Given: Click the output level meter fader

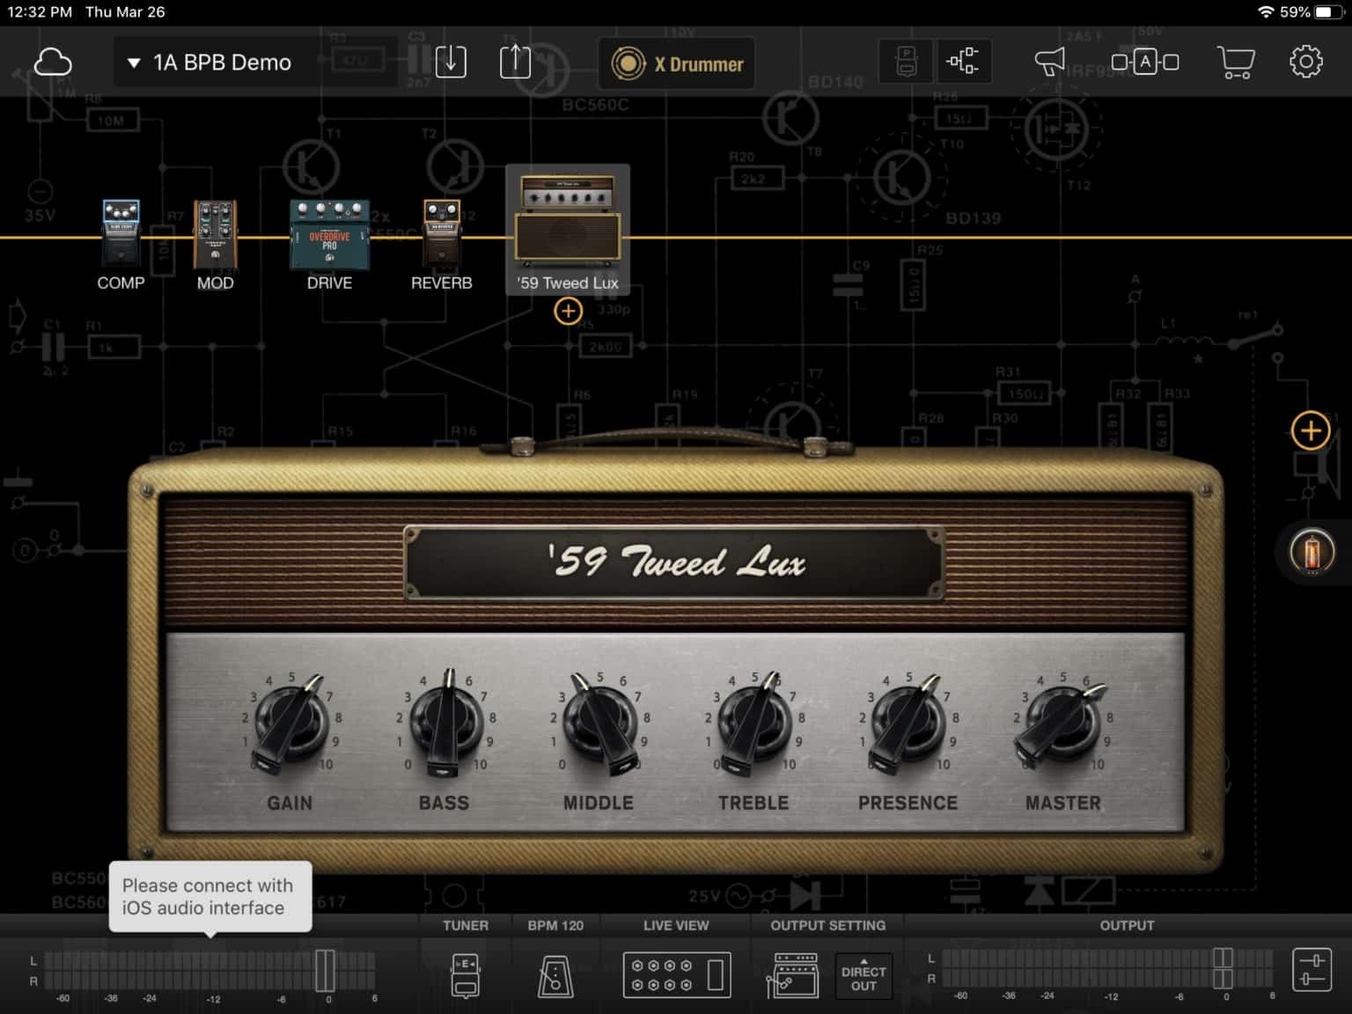Looking at the screenshot, I should click(x=1223, y=968).
